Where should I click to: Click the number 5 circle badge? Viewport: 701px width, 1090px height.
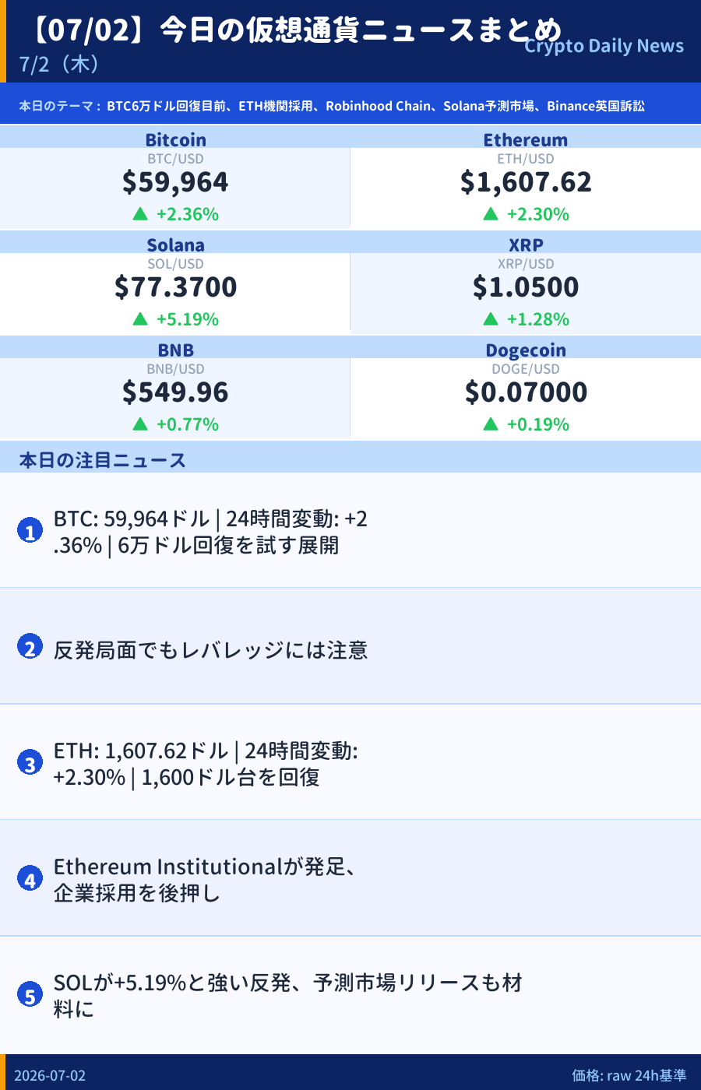coord(30,995)
